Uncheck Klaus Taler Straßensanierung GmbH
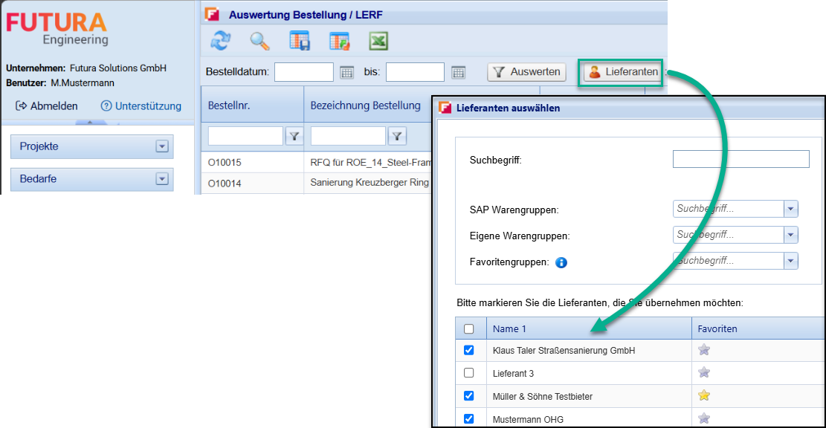 469,350
